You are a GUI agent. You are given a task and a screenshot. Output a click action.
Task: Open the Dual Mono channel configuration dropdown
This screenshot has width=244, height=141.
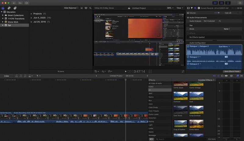coord(224,46)
